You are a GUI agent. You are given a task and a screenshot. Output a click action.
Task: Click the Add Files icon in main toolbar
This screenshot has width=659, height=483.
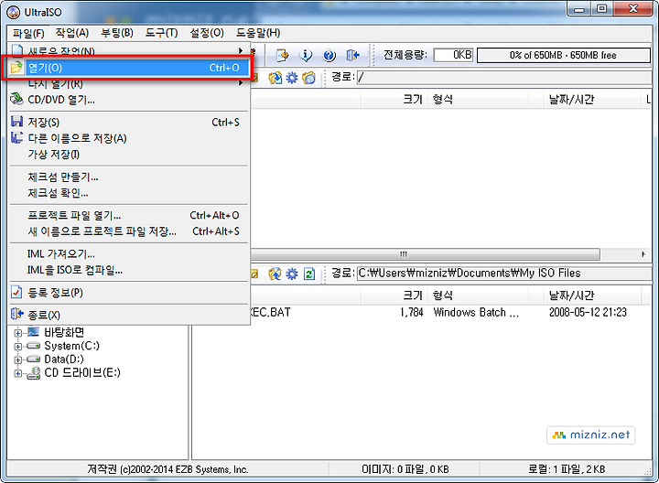283,55
